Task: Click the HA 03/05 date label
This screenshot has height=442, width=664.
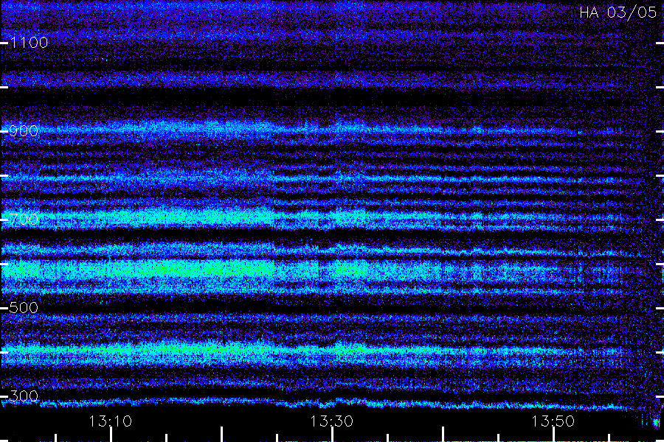Action: (x=618, y=13)
